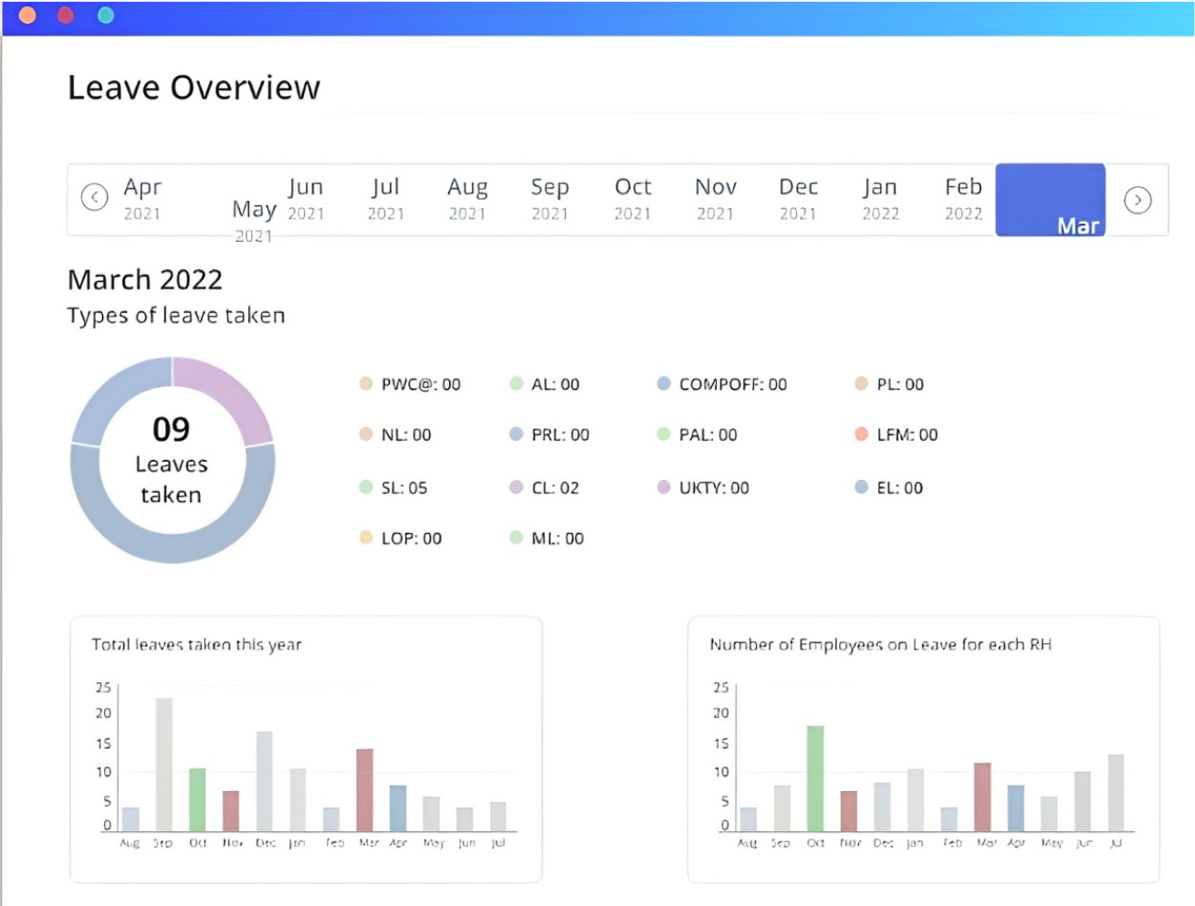Screen dimensions: 1195x906
Task: Click the PL legend color dot
Action: pyautogui.click(x=861, y=383)
